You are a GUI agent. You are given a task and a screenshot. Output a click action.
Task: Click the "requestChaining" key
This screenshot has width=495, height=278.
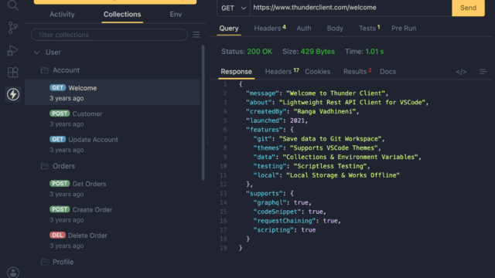285,221
